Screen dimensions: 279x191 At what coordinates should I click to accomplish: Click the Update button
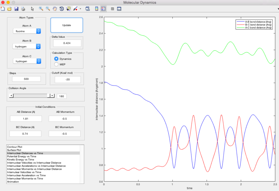tap(67, 25)
